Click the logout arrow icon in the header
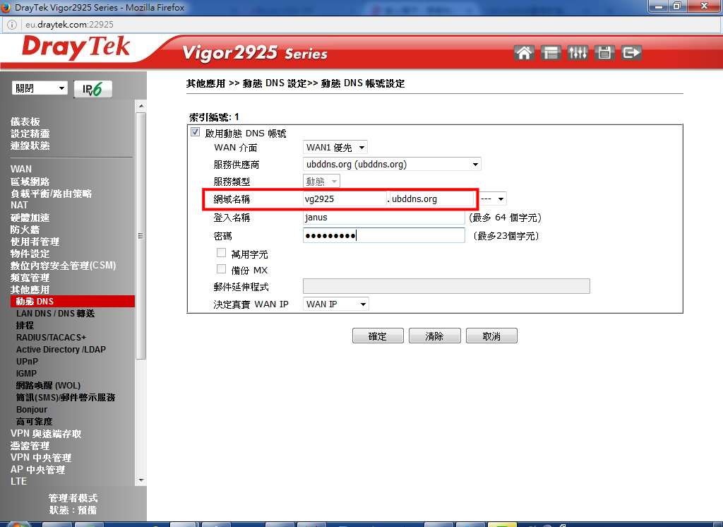This screenshot has width=723, height=527. [x=631, y=53]
